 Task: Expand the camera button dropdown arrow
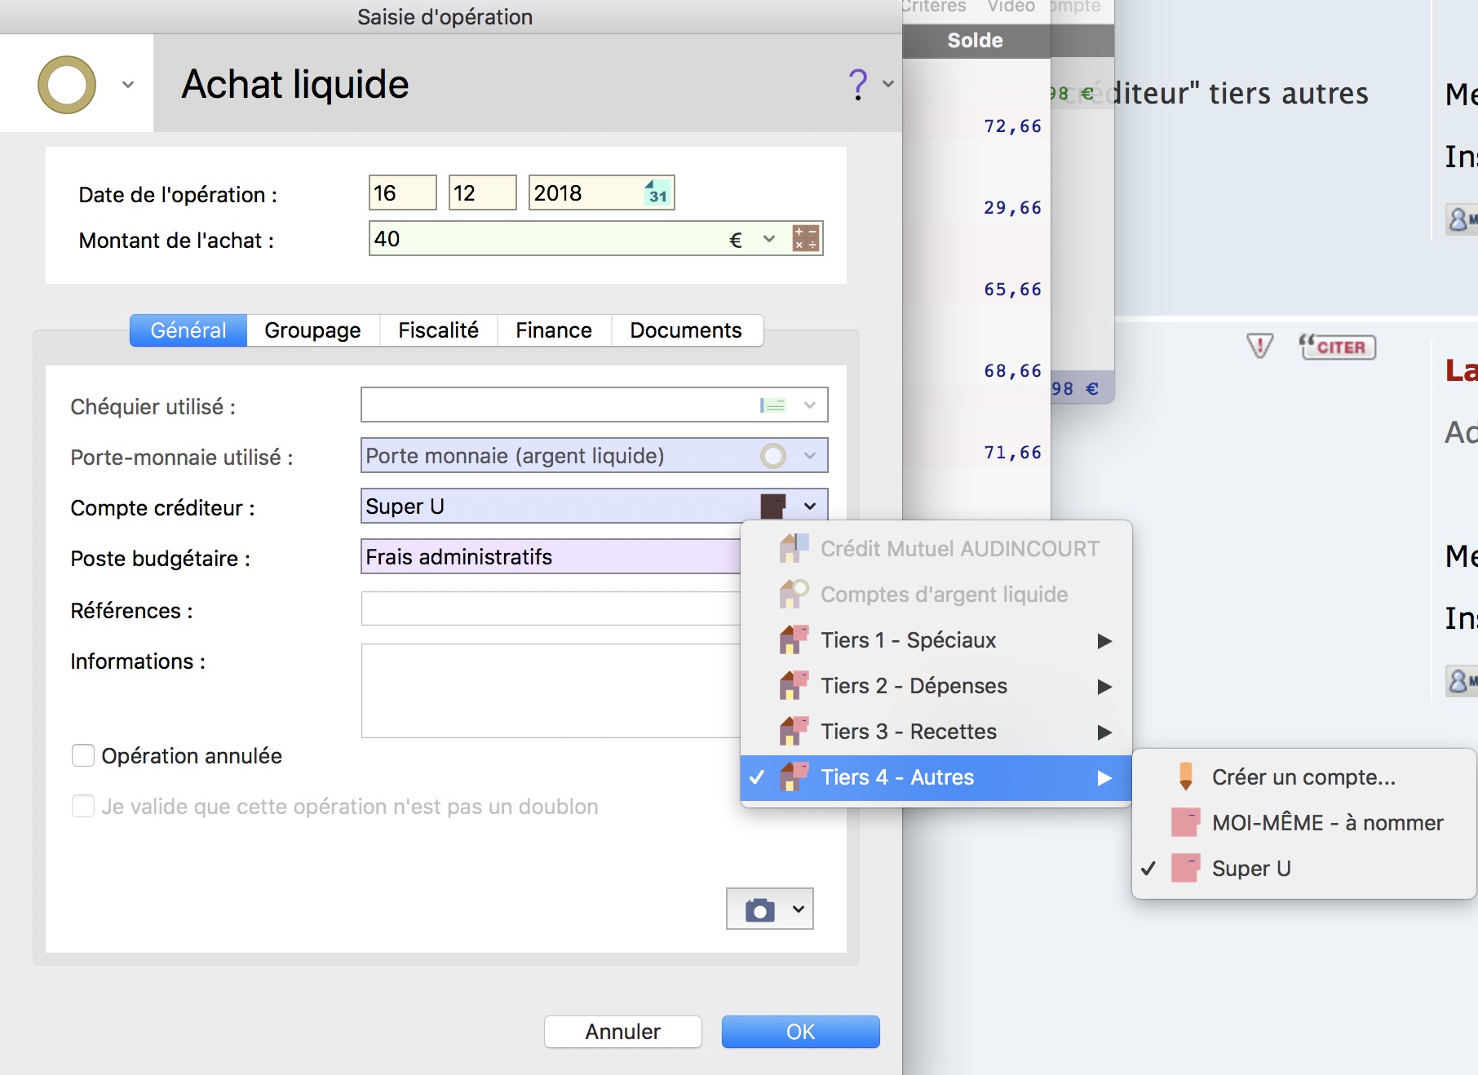click(799, 909)
